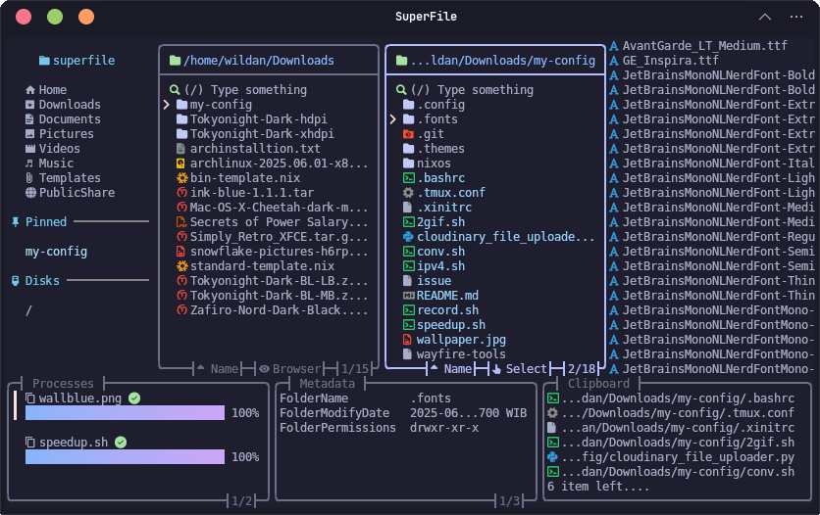Click the Home sidebar icon

coord(30,90)
